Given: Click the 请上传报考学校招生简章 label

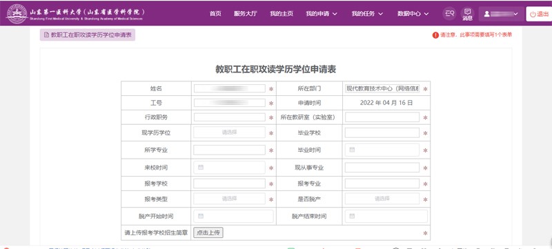Looking at the screenshot, I should (156, 233).
